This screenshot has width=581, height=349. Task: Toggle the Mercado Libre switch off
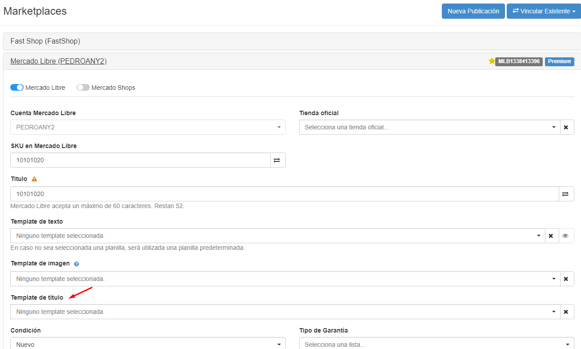17,88
